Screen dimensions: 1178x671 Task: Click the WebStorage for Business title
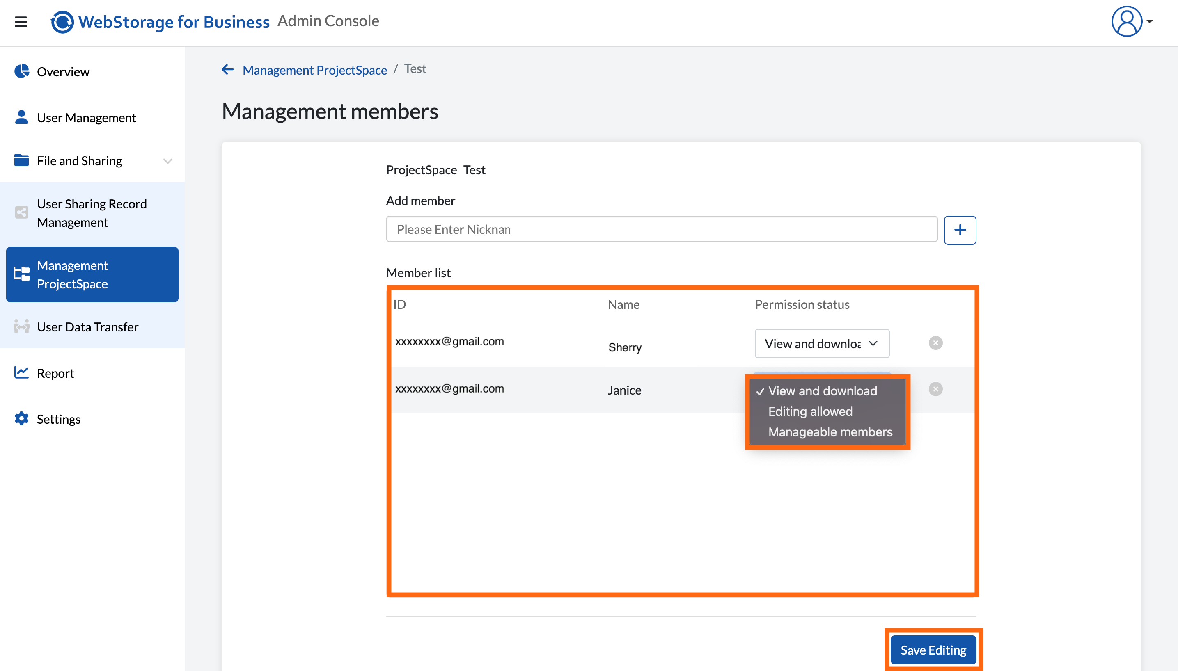(174, 22)
